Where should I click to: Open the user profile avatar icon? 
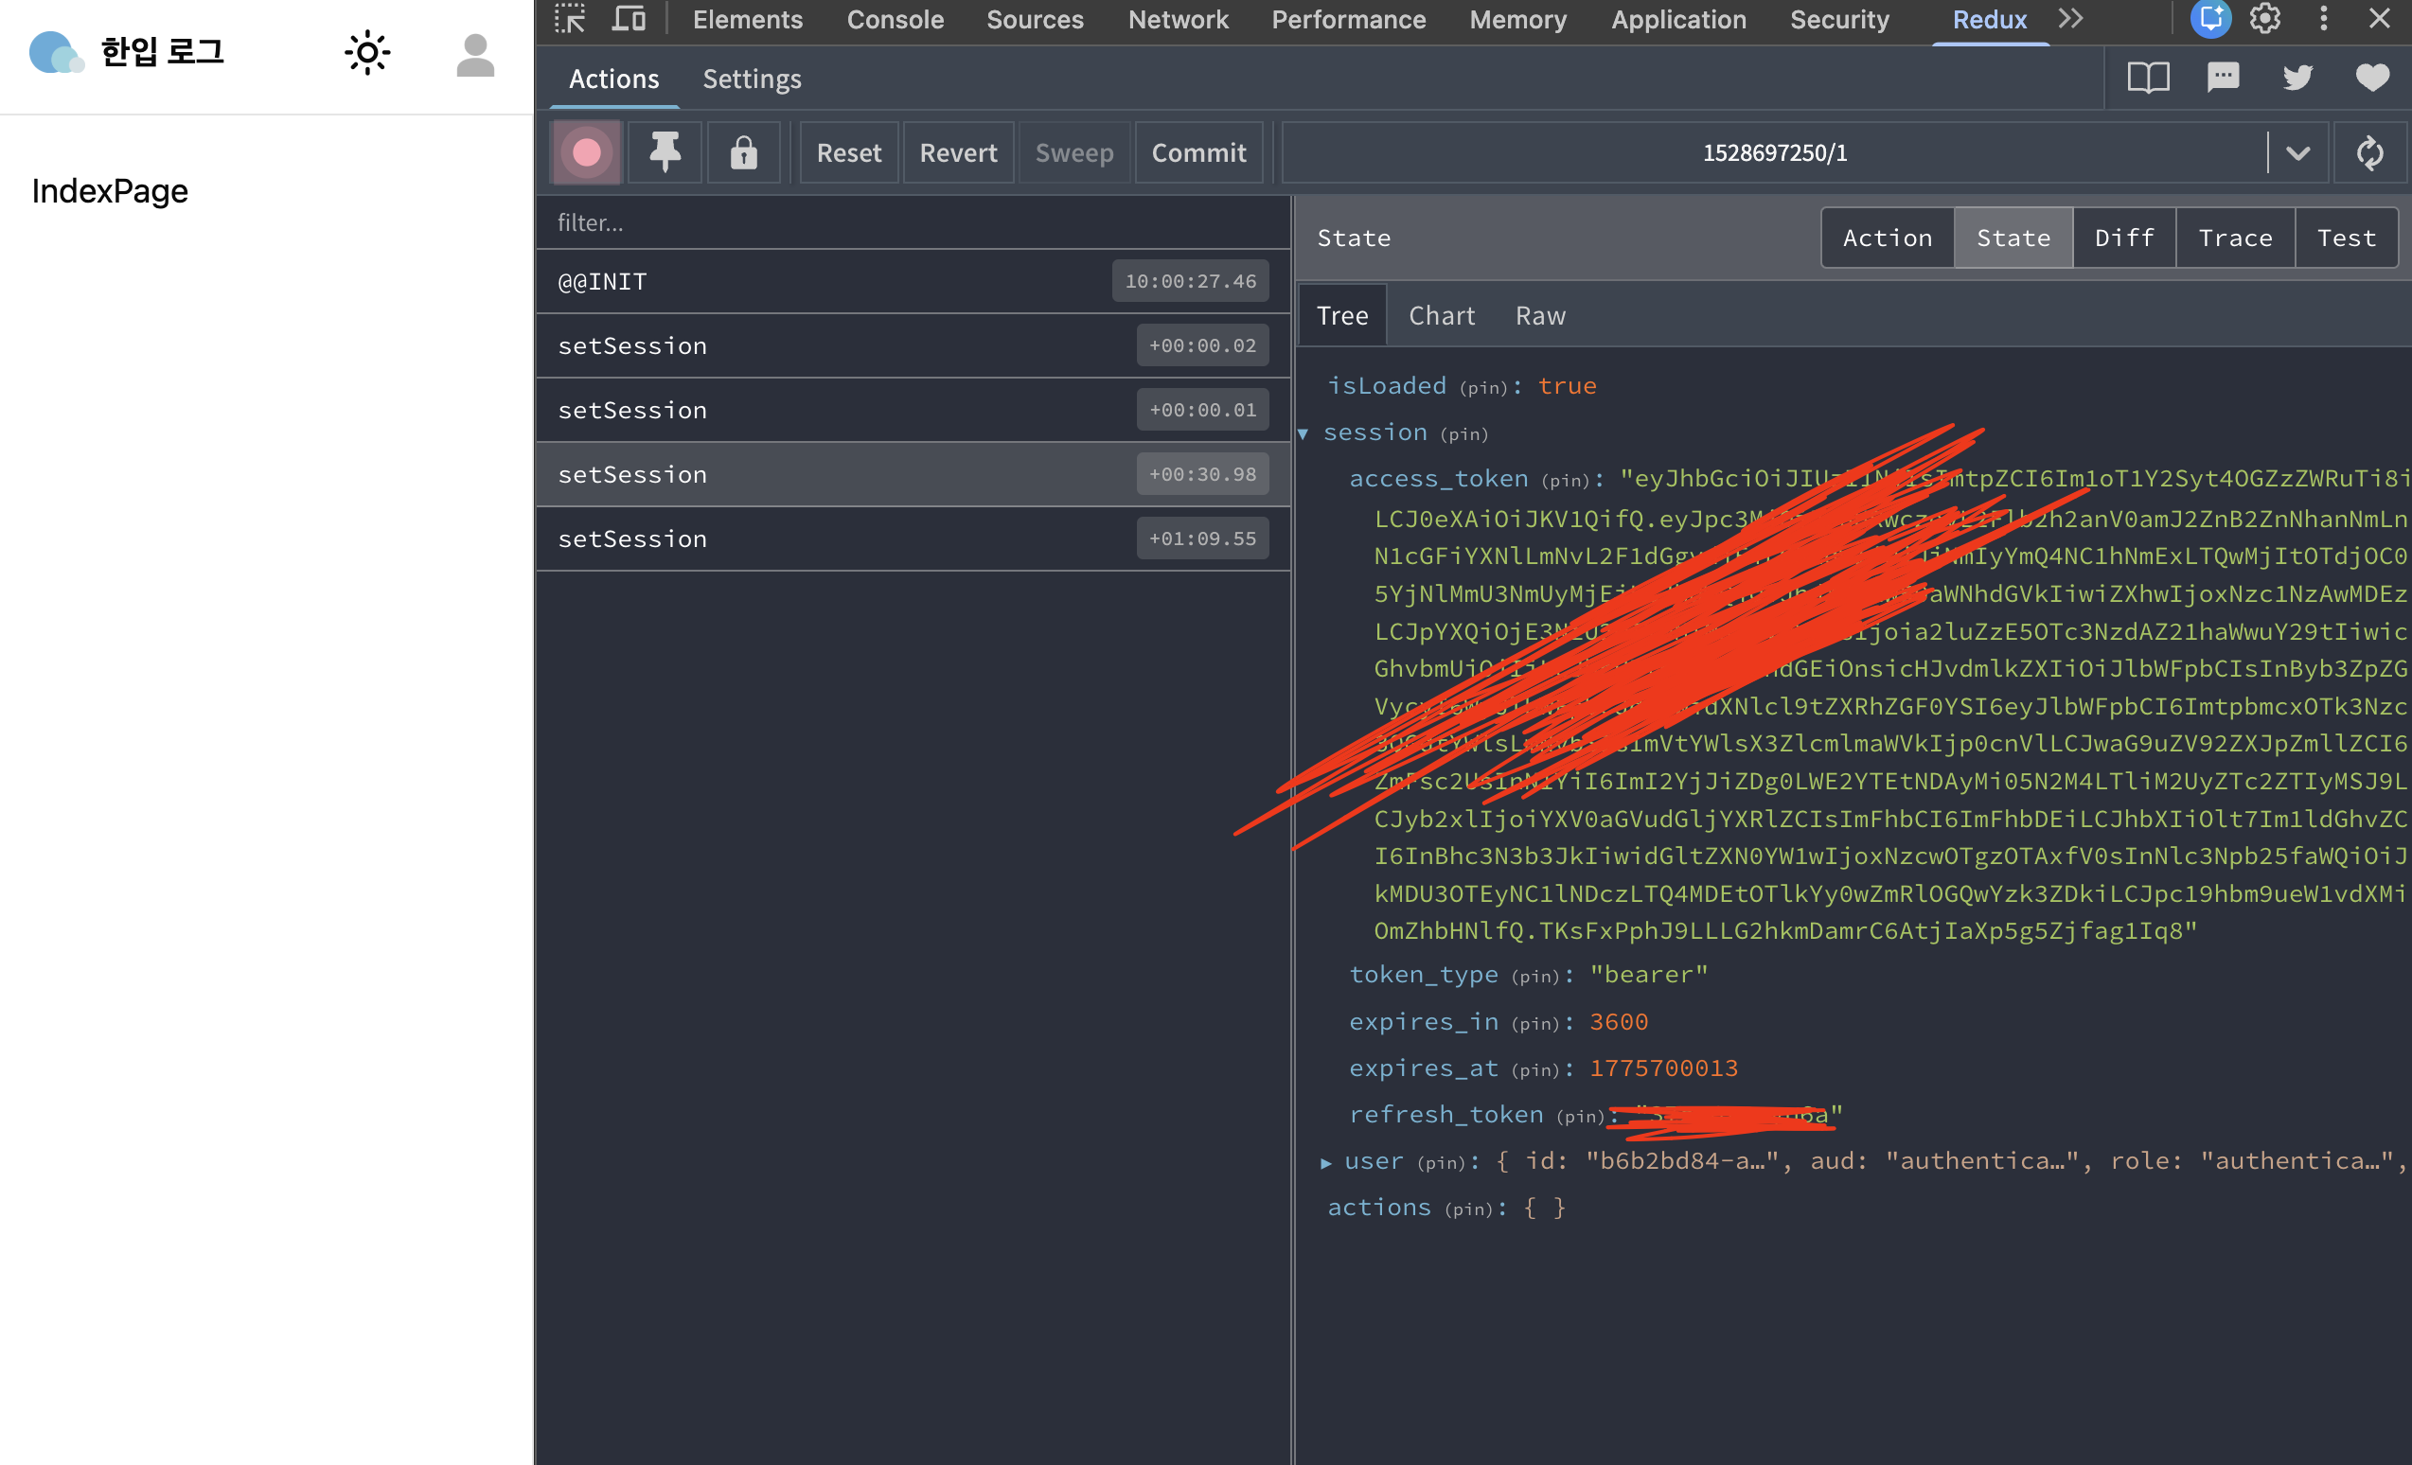(475, 55)
